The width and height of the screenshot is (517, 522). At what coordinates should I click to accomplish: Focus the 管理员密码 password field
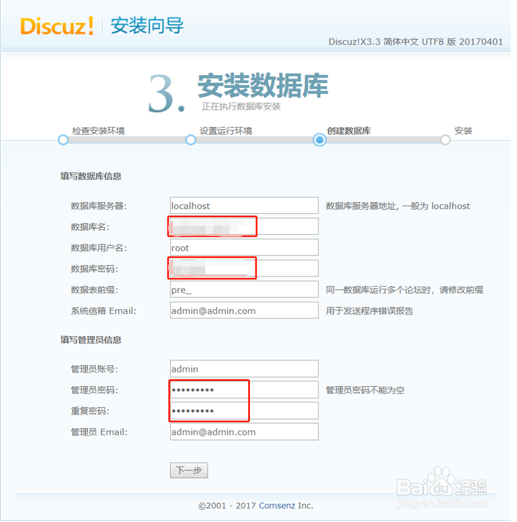244,389
